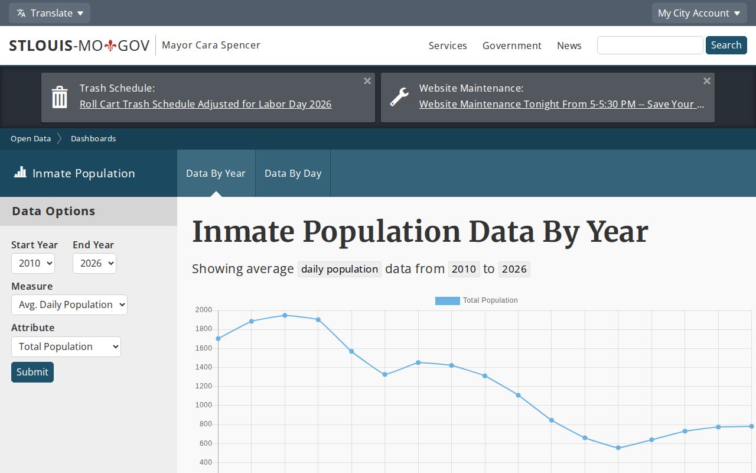Open the Services menu
The image size is (756, 473).
click(448, 46)
